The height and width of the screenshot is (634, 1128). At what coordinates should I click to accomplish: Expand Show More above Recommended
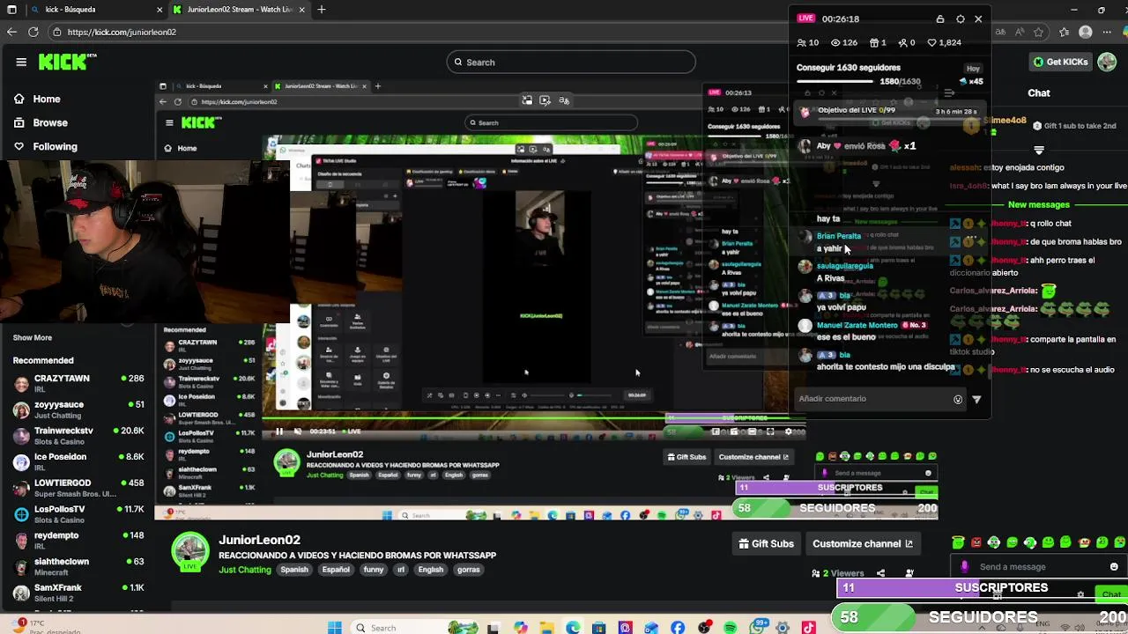[x=33, y=337]
